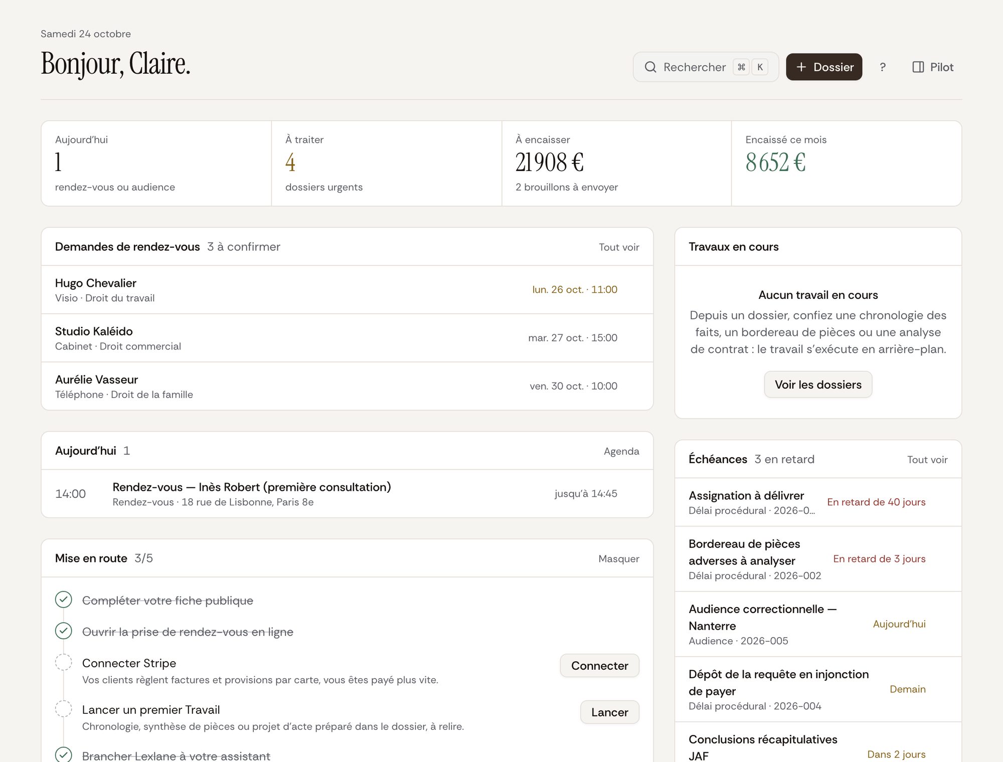The height and width of the screenshot is (762, 1003).
Task: Click the magnifier icon in the search box
Action: (650, 67)
